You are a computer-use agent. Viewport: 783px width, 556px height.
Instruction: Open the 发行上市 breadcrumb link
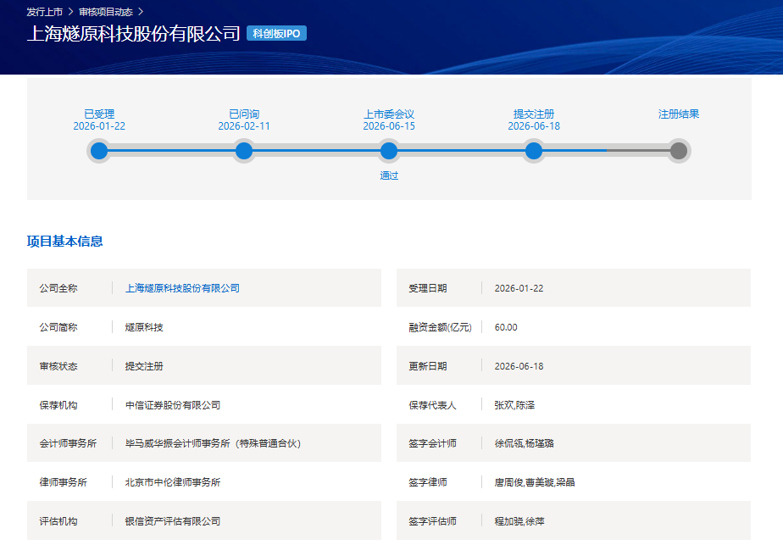[x=44, y=12]
